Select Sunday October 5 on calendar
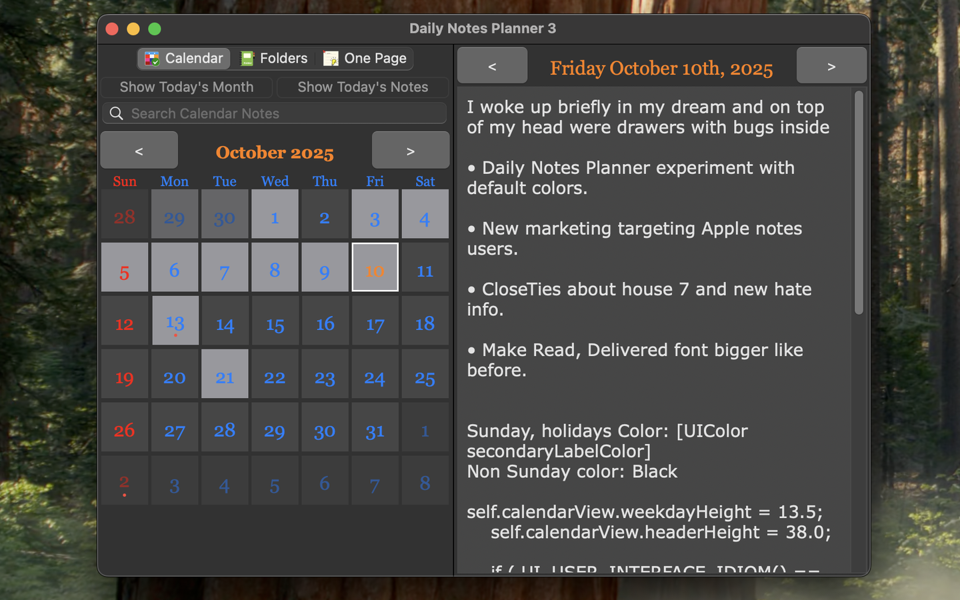This screenshot has width=960, height=600. [125, 268]
